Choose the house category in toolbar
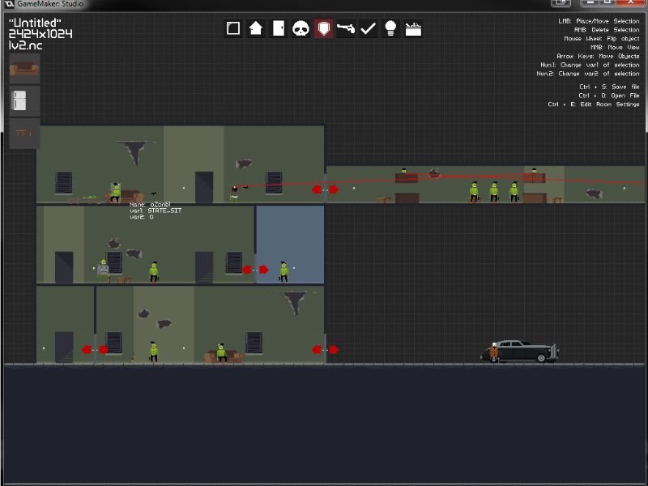648x486 pixels. [256, 28]
